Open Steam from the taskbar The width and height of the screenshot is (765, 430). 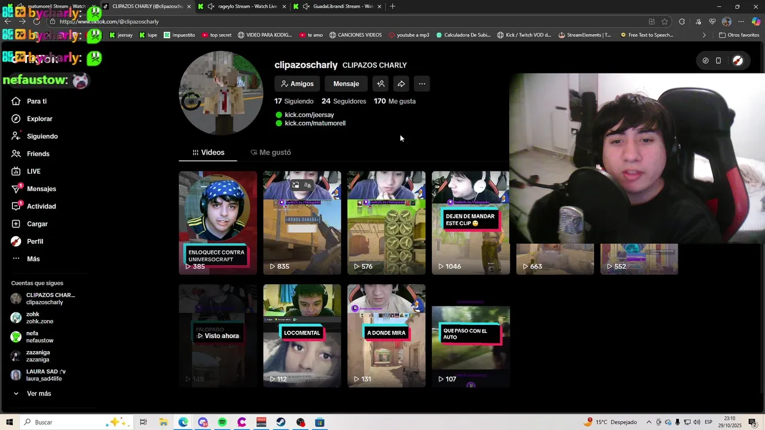click(x=281, y=422)
